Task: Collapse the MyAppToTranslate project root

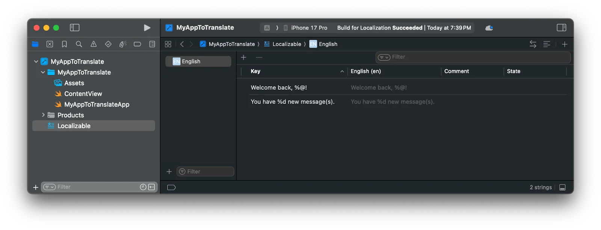Action: click(x=36, y=62)
